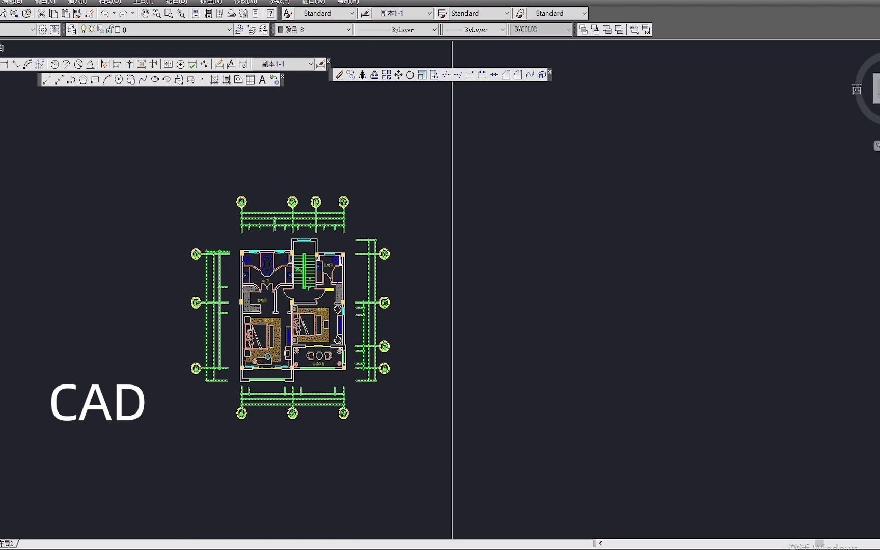Open the 标注(N) menu

210,2
